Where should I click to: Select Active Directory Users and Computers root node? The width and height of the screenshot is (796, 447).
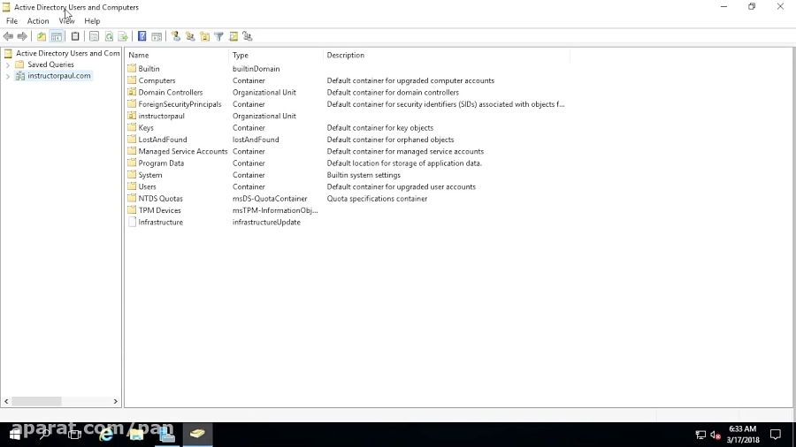(67, 53)
